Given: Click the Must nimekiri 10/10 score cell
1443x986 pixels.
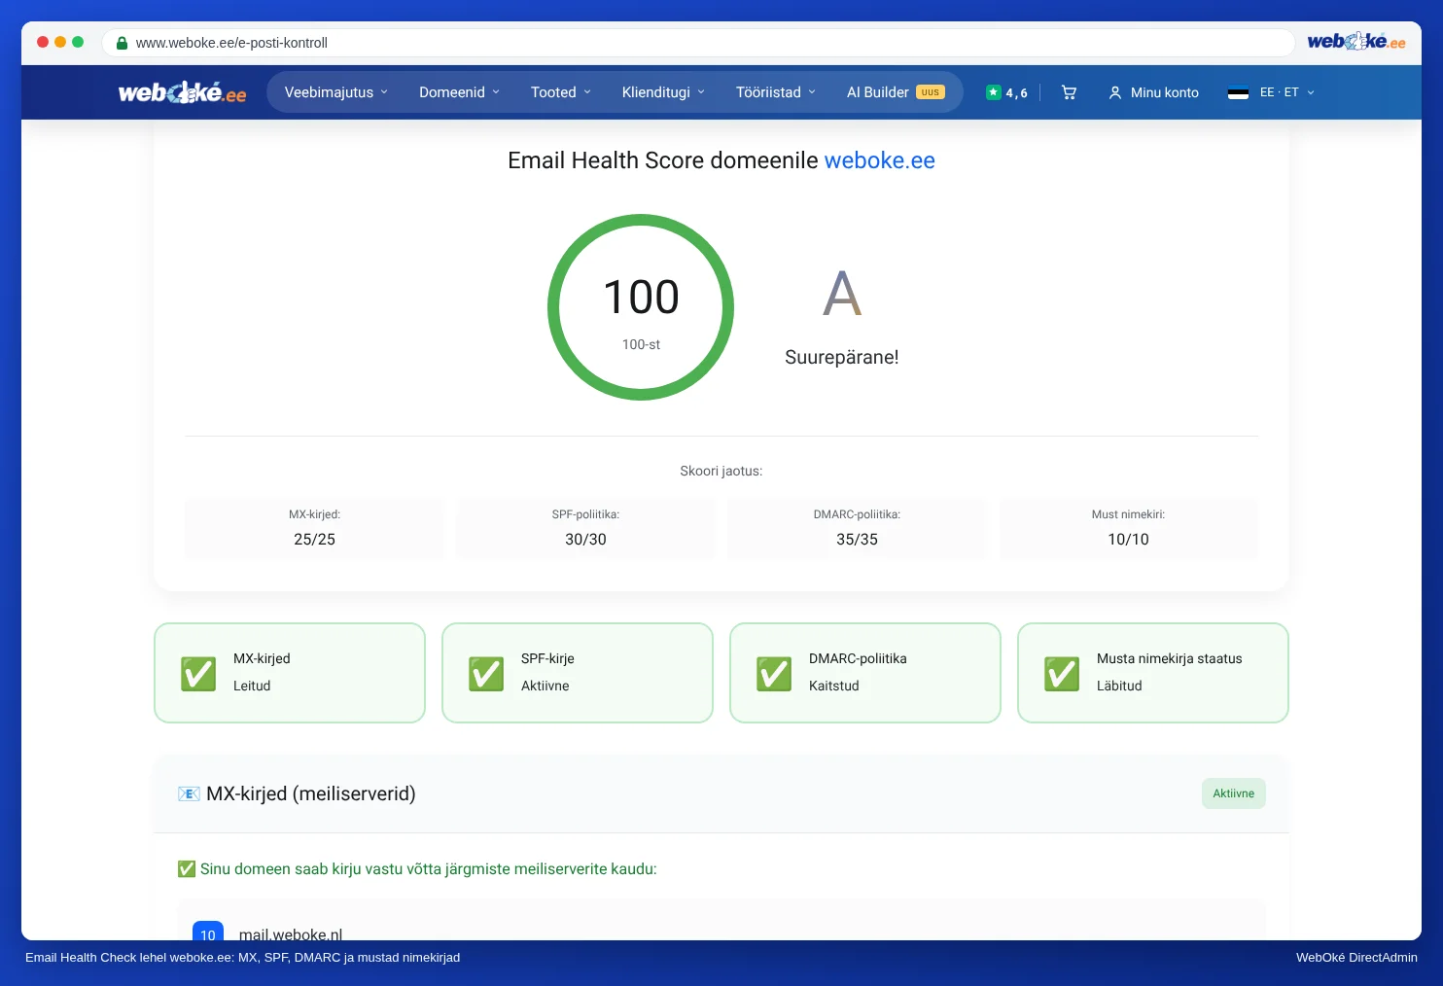Looking at the screenshot, I should point(1128,529).
